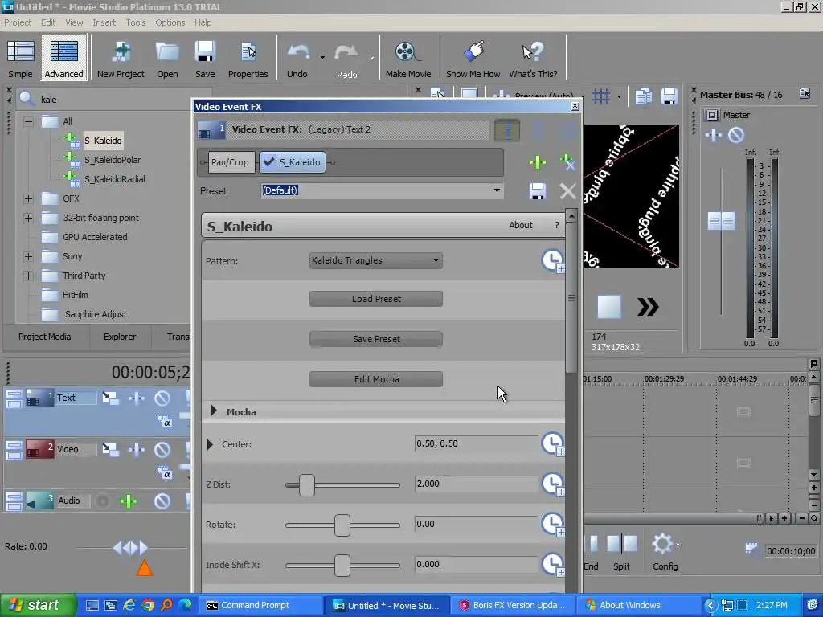This screenshot has width=823, height=617.
Task: Switch to Advanced editing mode
Action: pyautogui.click(x=63, y=59)
